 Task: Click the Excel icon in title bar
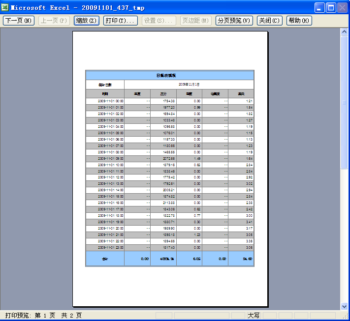click(x=5, y=7)
